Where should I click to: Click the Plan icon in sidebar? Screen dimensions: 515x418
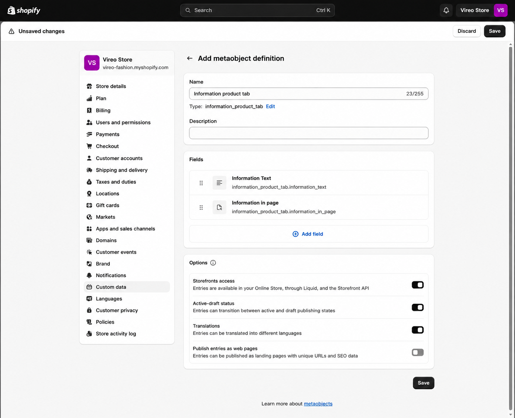pos(89,98)
